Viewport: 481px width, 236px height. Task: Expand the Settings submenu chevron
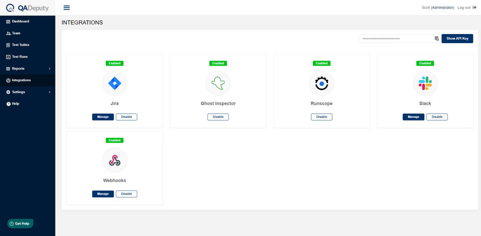[x=50, y=92]
